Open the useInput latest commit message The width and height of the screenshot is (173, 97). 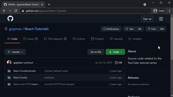(x=28, y=63)
